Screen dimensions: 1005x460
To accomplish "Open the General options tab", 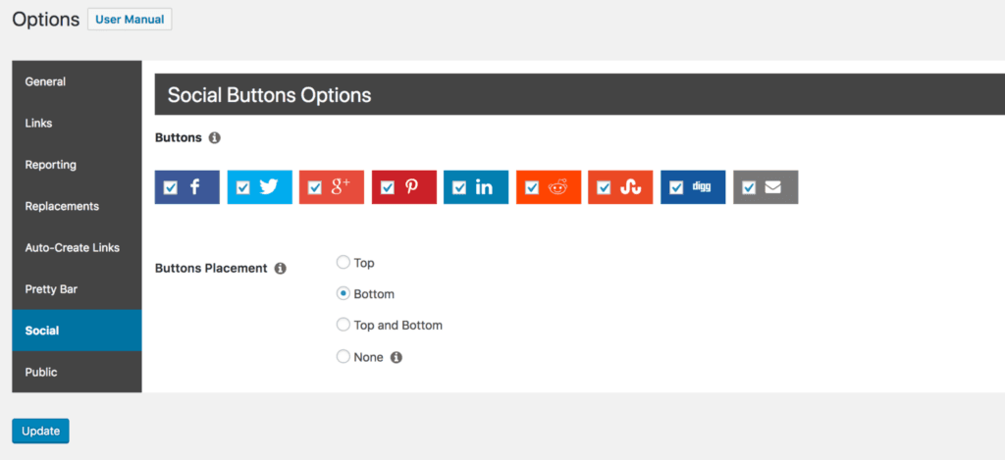I will (x=45, y=81).
